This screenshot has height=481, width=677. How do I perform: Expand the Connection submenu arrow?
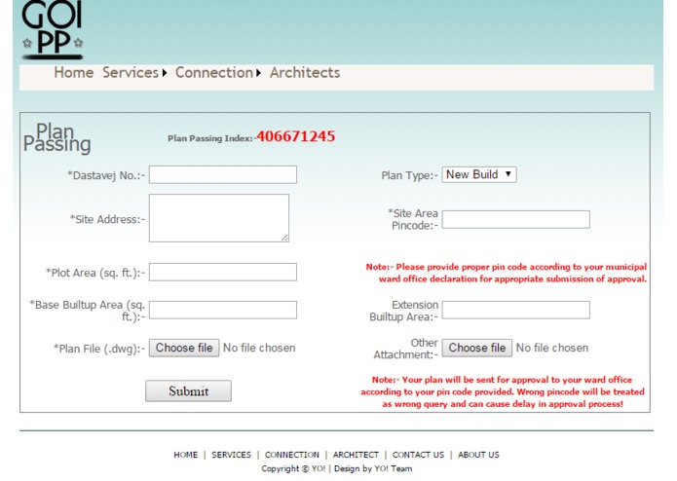pyautogui.click(x=259, y=73)
